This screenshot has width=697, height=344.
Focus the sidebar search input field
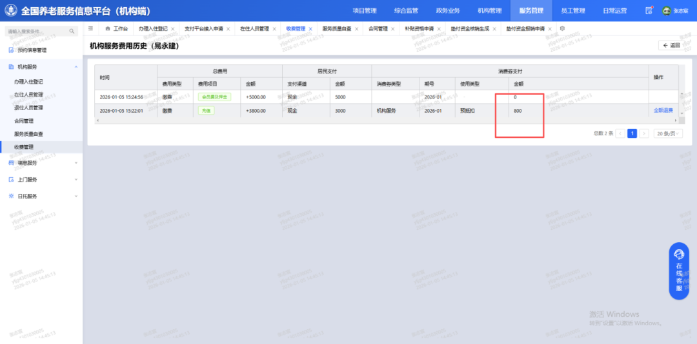pos(35,31)
